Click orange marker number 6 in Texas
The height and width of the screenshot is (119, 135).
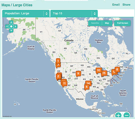(x=87, y=87)
